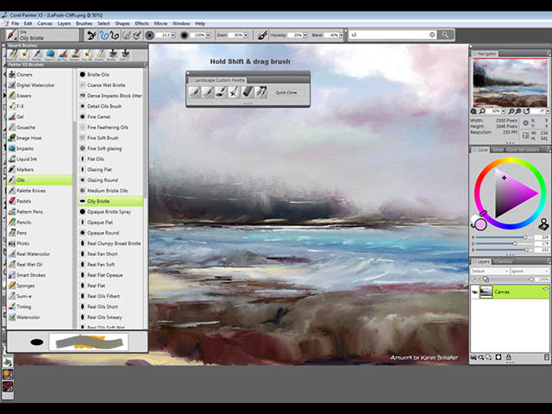Toggle the Navigator panel checkbox

pyautogui.click(x=474, y=53)
